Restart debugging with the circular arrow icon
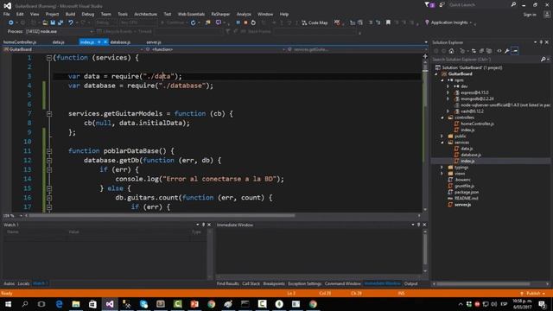 (x=253, y=22)
